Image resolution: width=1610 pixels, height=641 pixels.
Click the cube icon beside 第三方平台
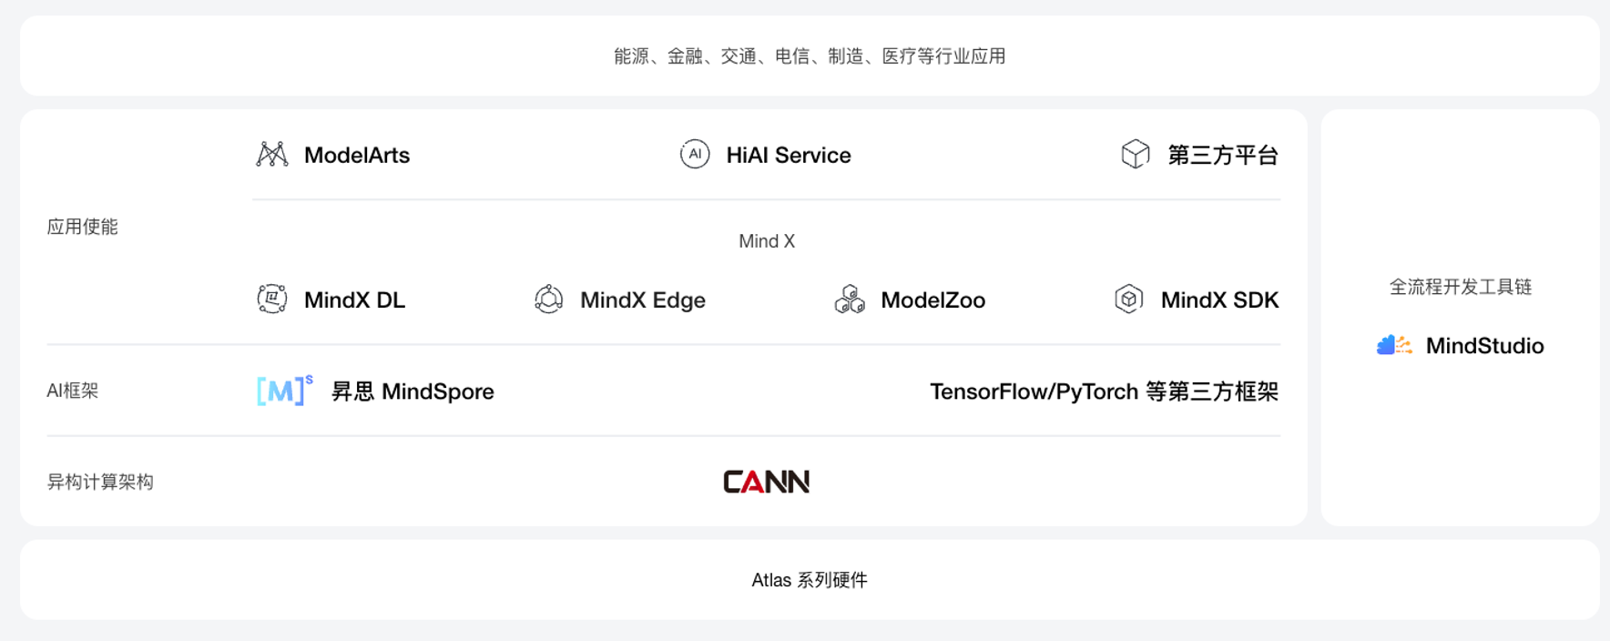tap(1136, 154)
